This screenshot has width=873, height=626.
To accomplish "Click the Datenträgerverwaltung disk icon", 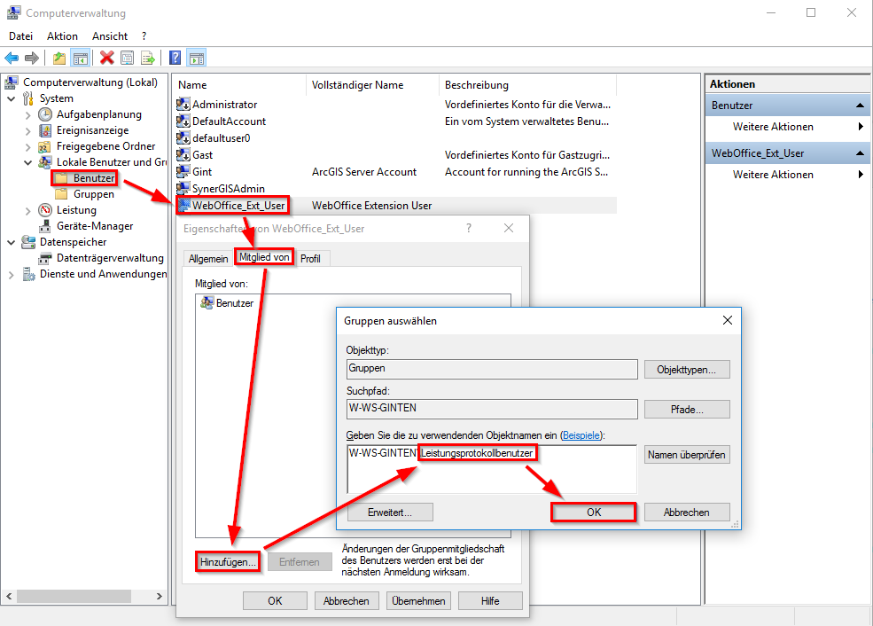I will point(45,258).
